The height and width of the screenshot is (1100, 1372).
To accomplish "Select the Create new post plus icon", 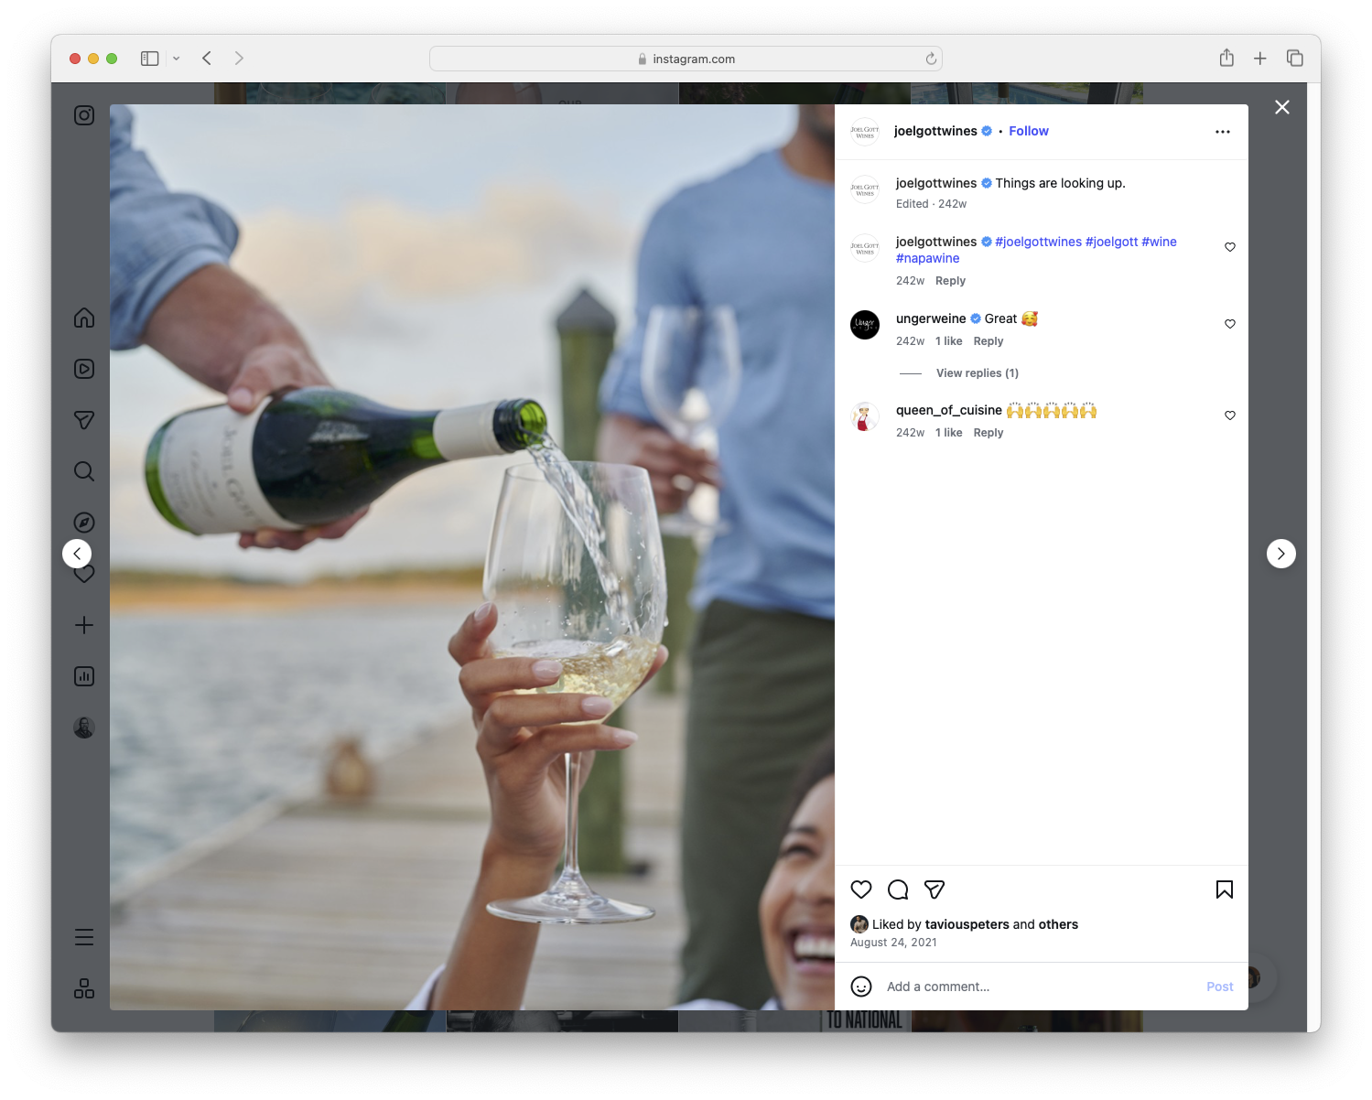I will [x=83, y=625].
